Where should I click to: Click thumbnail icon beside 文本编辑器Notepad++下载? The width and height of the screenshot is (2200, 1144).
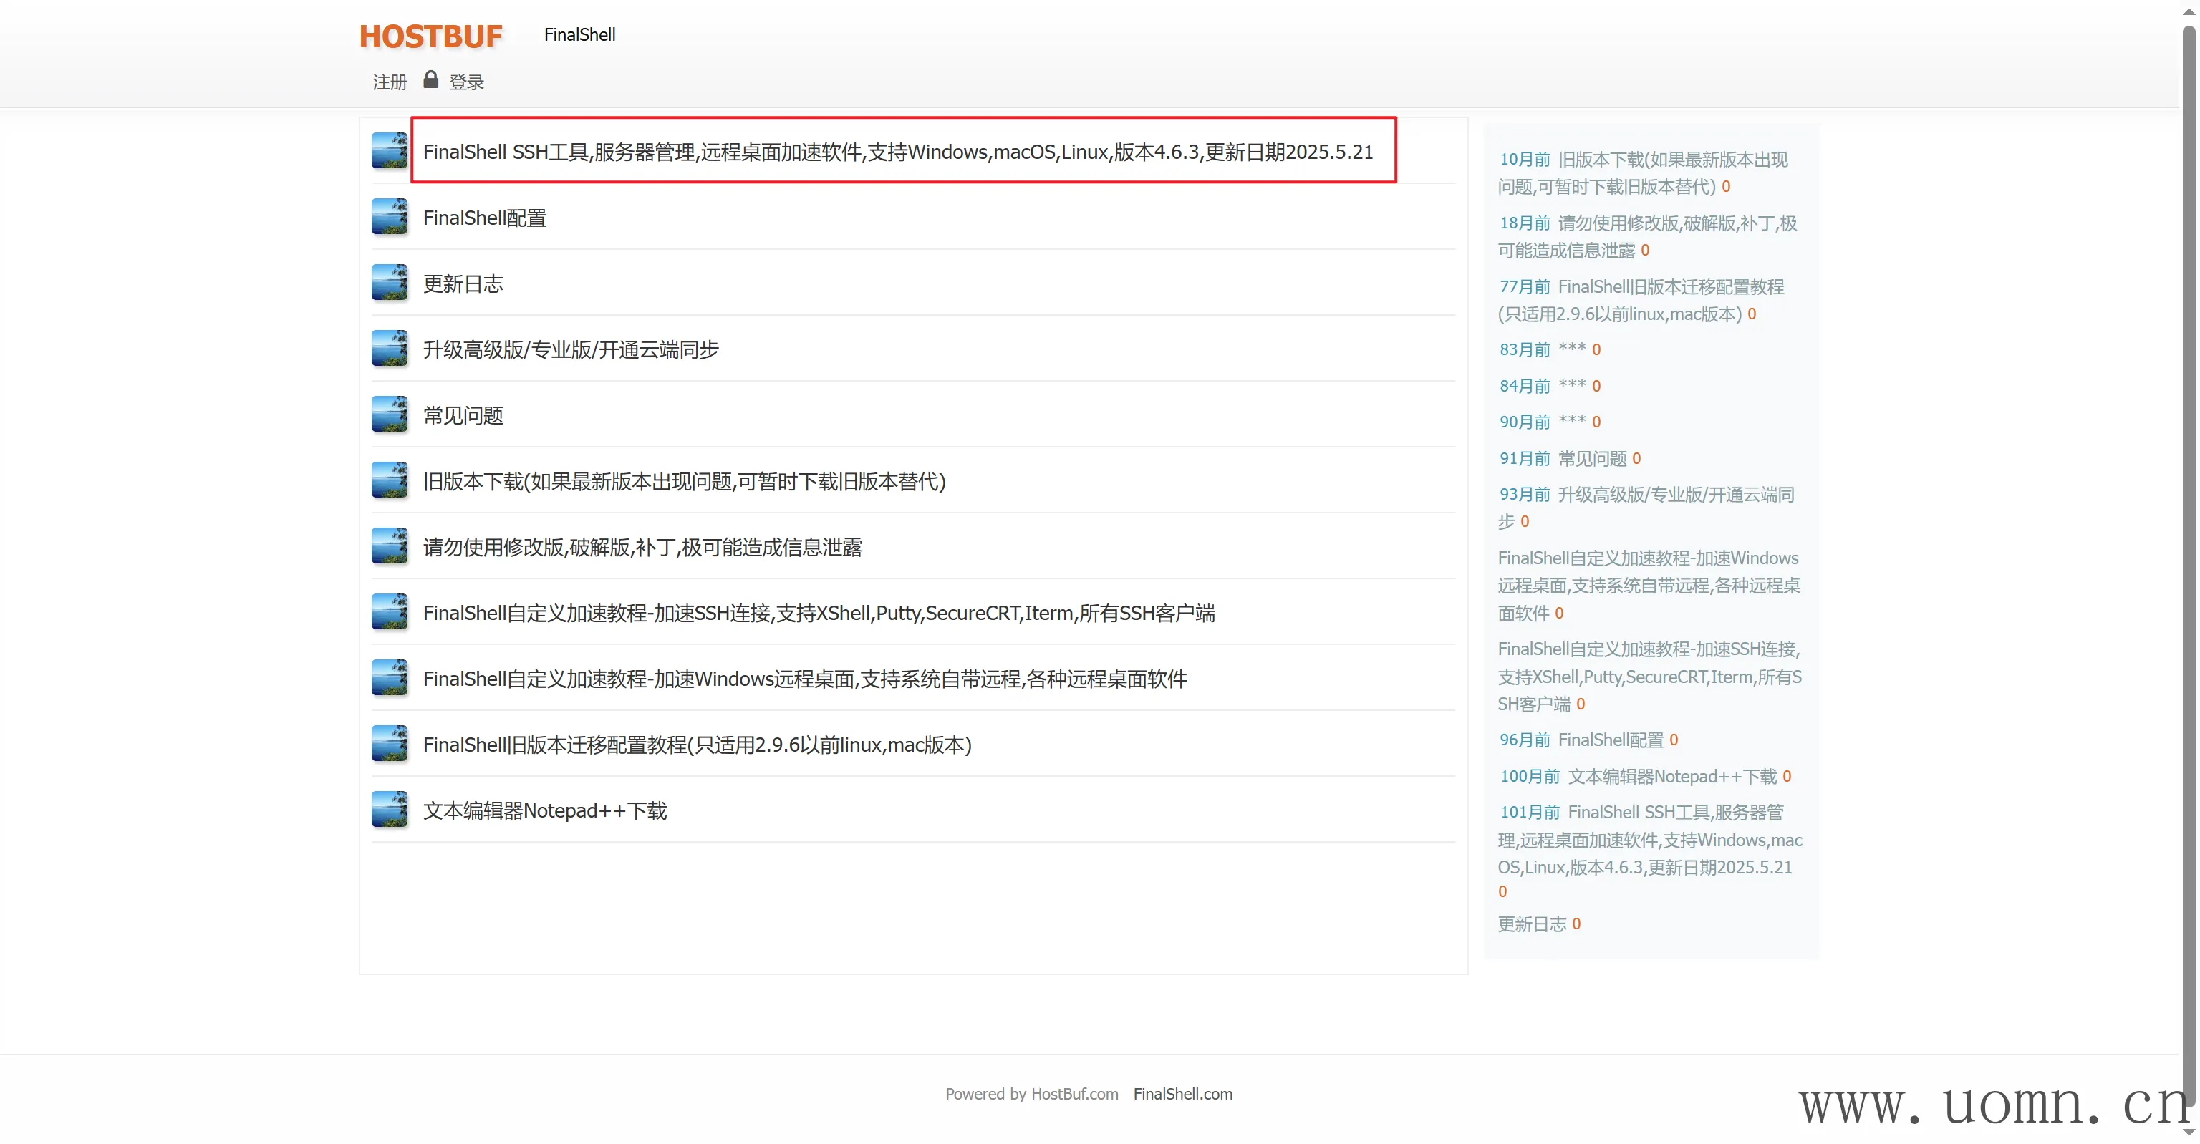click(x=390, y=810)
